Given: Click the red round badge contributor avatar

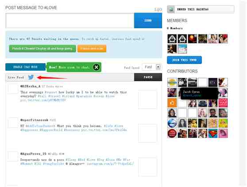Looking at the screenshot, I should pyautogui.click(x=172, y=133).
